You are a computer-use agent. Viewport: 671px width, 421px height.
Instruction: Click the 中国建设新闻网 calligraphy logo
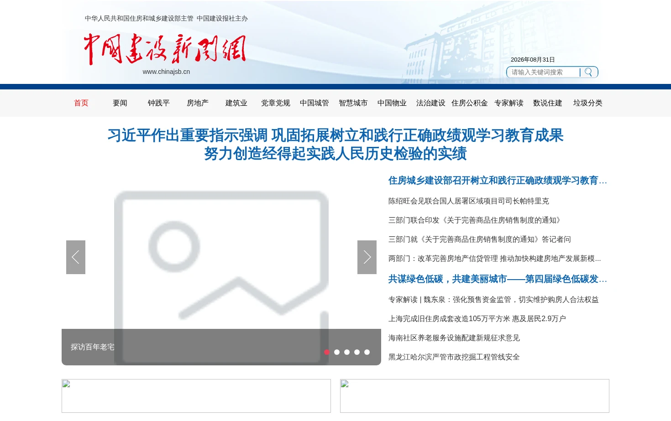click(x=165, y=49)
